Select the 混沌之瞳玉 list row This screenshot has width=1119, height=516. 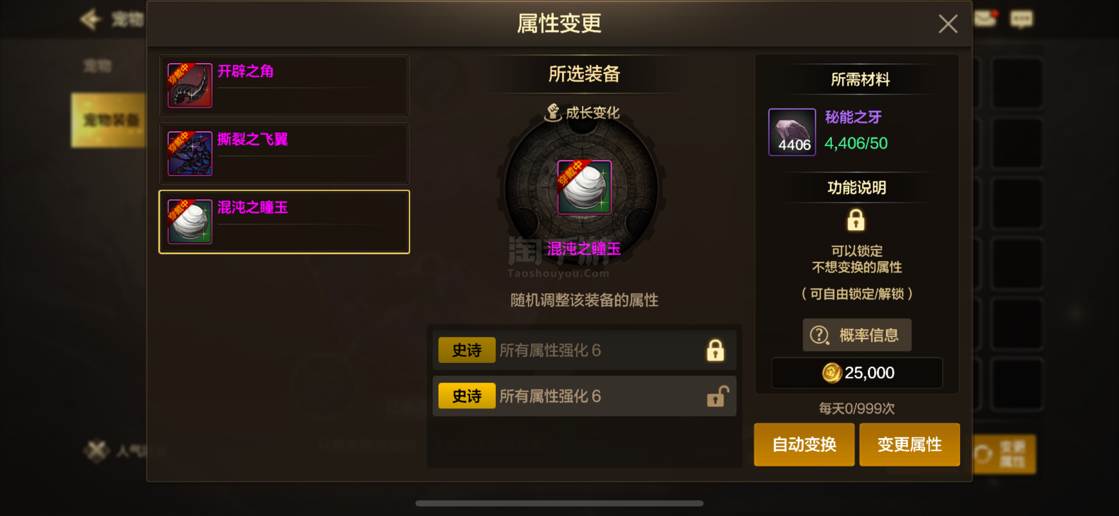point(284,222)
